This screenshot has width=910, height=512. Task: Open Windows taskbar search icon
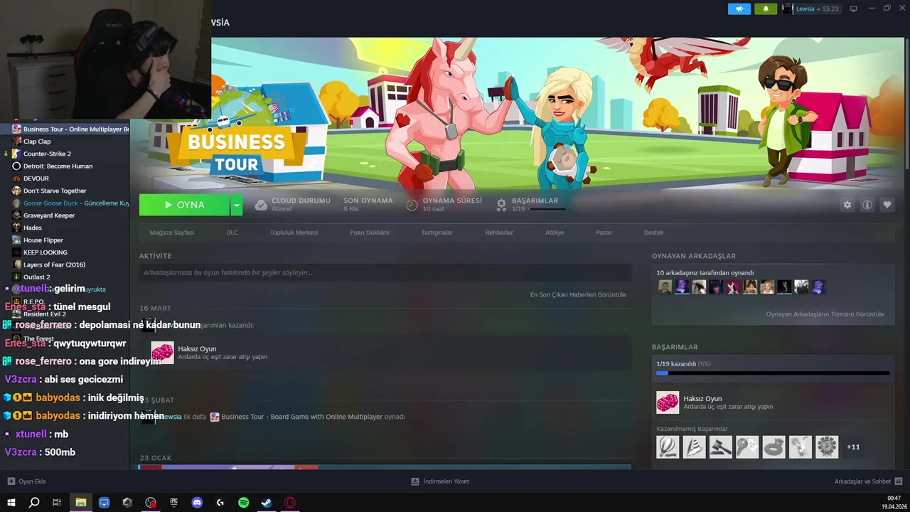[x=34, y=503]
